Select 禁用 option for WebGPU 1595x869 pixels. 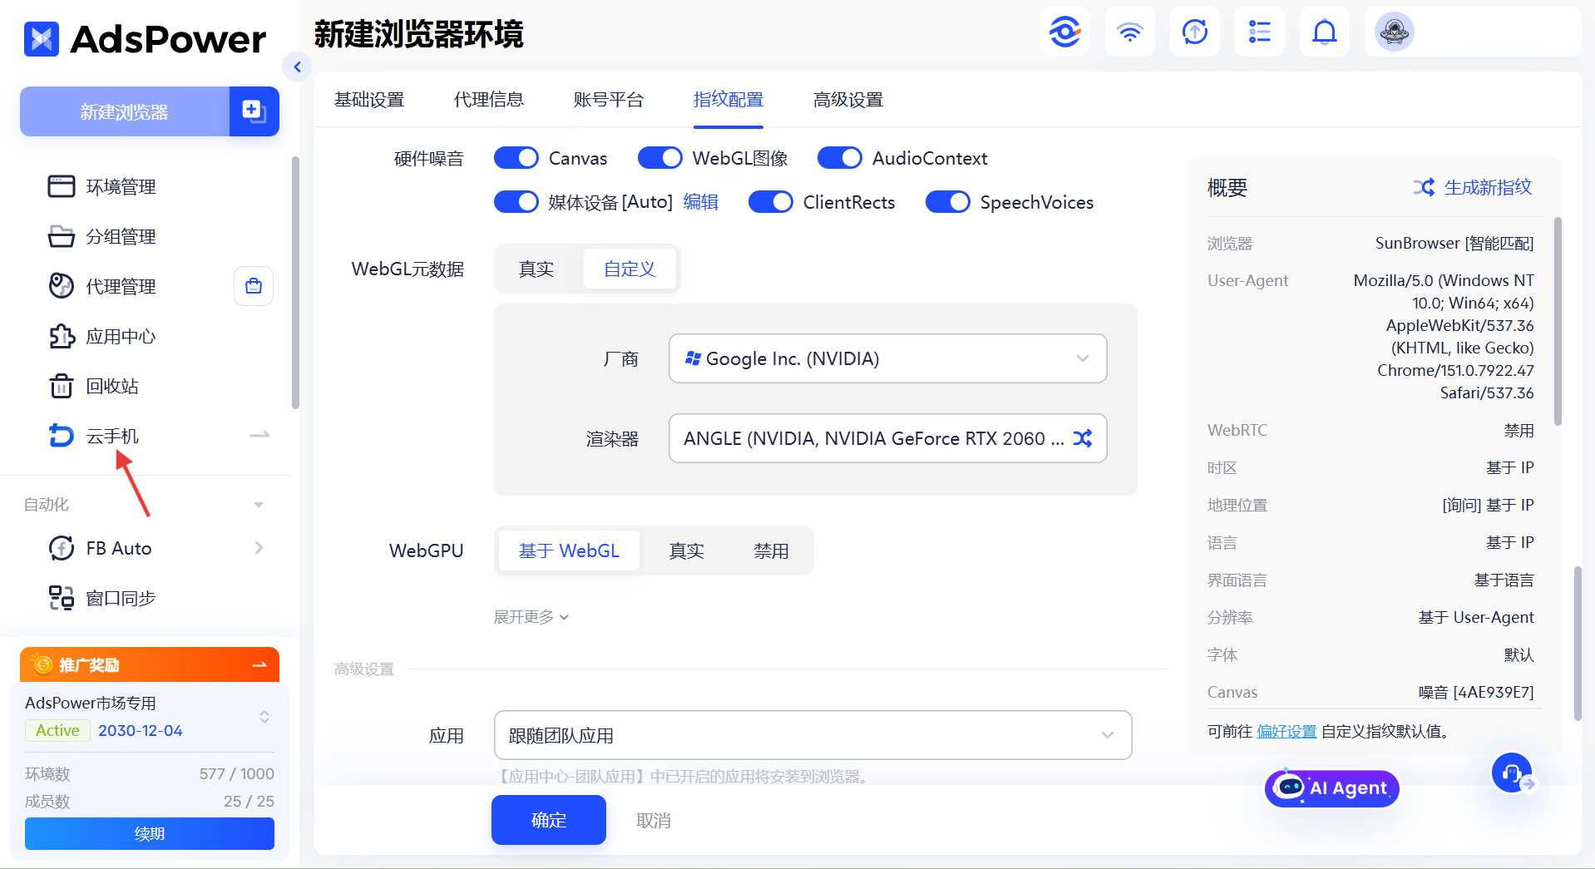point(771,551)
